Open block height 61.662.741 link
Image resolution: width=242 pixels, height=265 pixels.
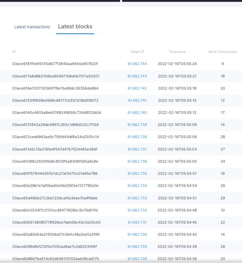tap(137, 100)
